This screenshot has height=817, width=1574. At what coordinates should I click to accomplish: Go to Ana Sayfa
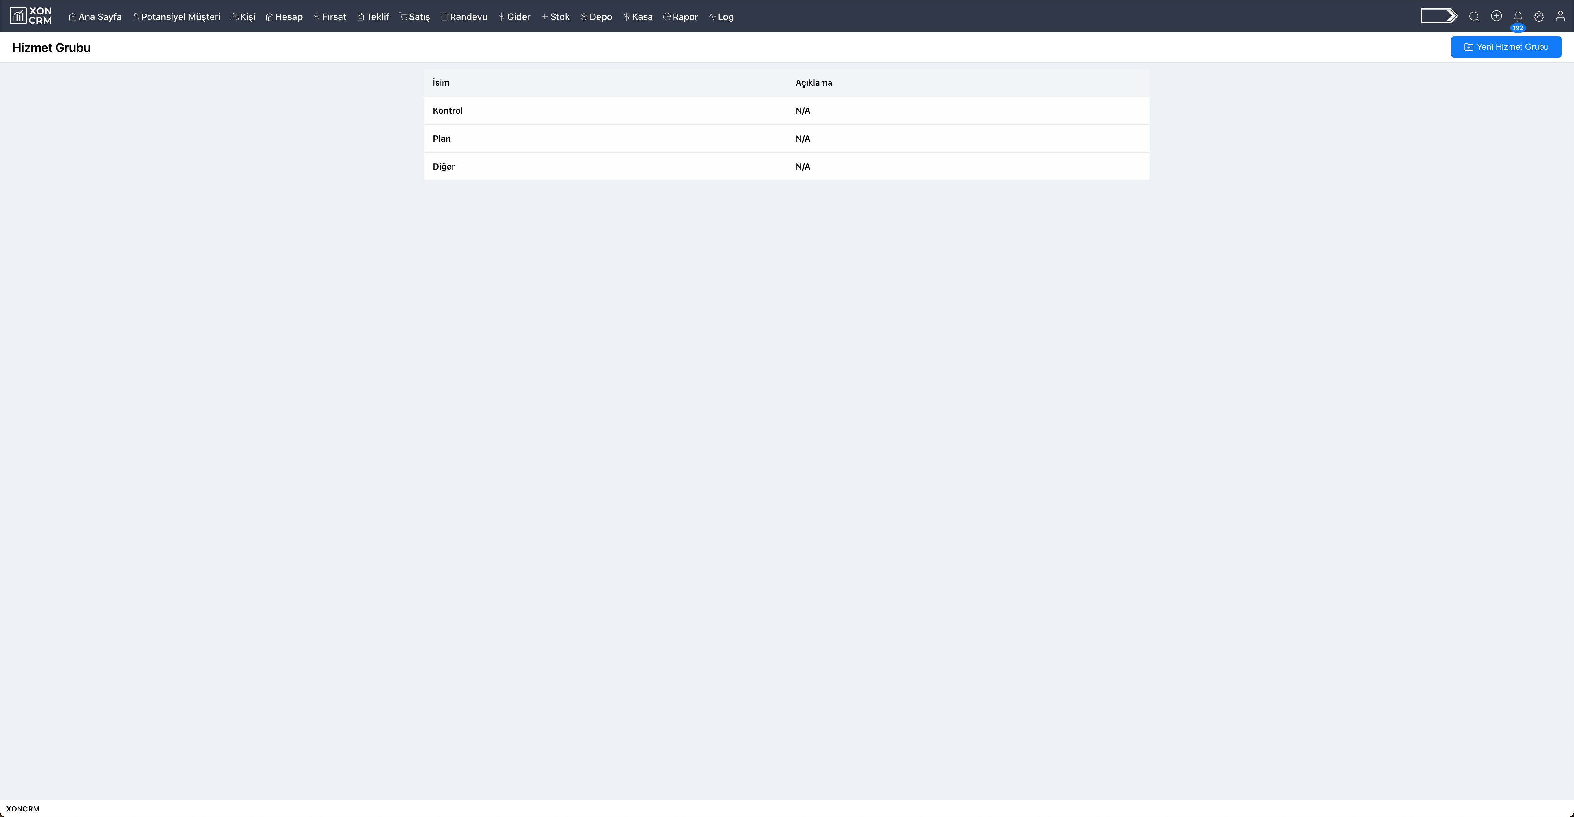click(95, 17)
